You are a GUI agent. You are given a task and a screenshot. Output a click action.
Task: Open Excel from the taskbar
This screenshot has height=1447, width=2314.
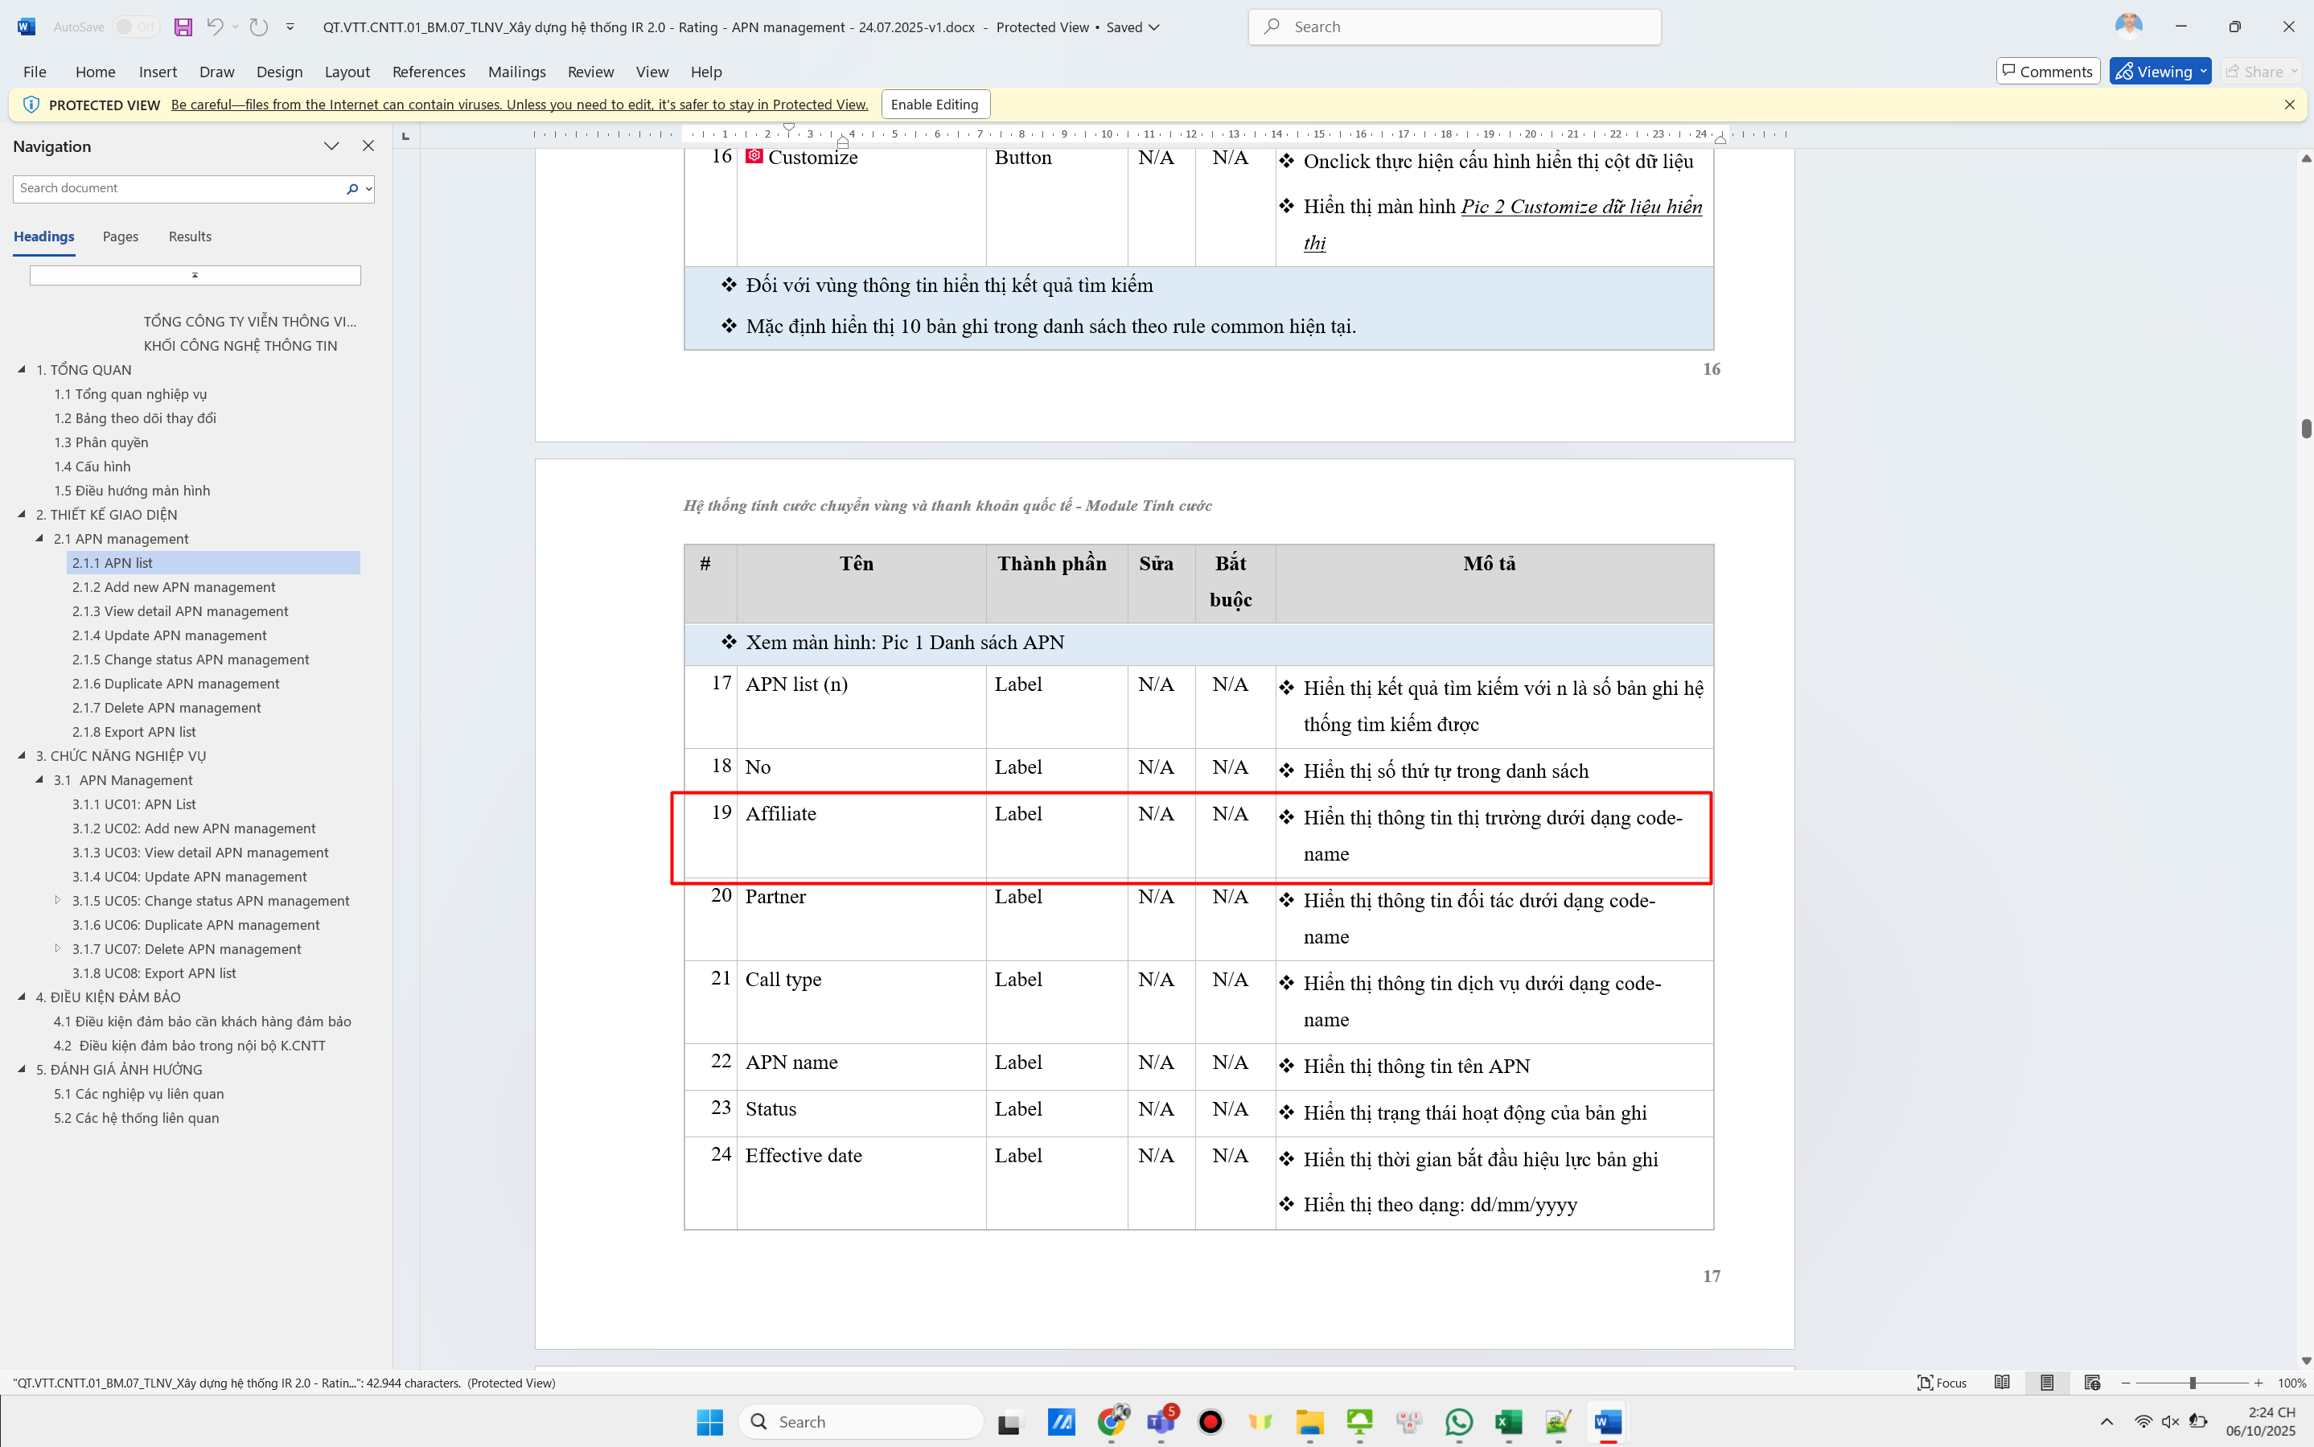[x=1508, y=1422]
